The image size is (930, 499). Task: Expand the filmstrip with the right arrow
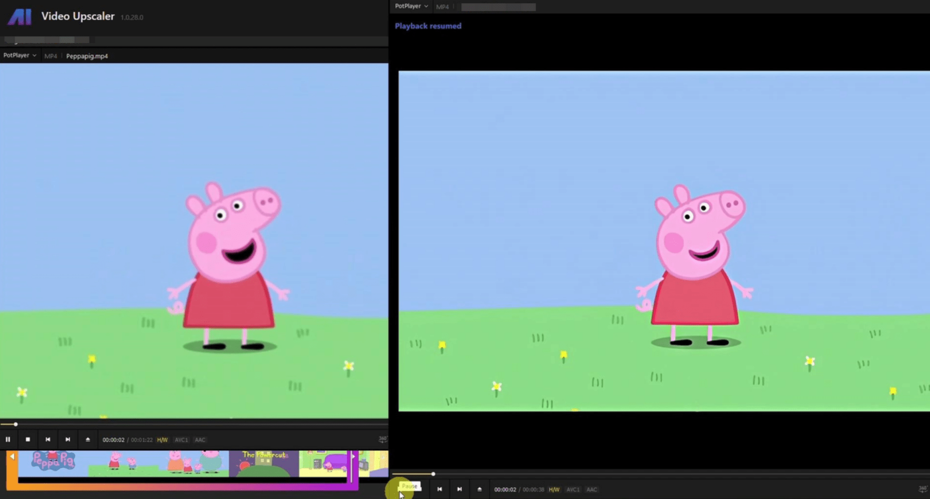coord(354,457)
